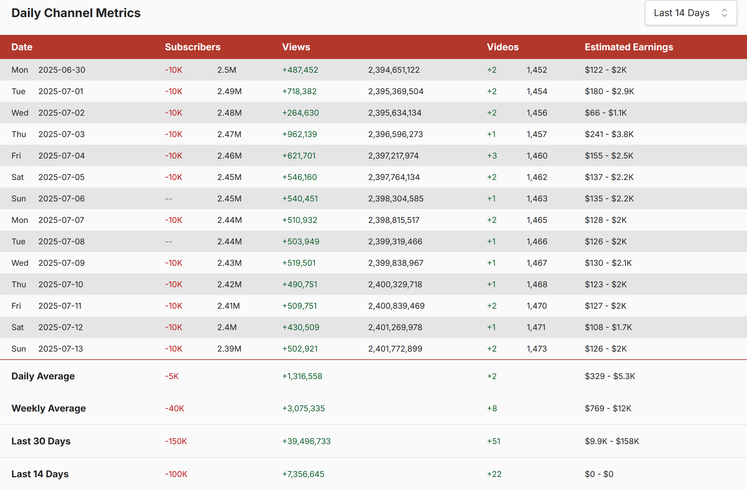Click views gain +264,630
This screenshot has width=747, height=490.
click(300, 113)
